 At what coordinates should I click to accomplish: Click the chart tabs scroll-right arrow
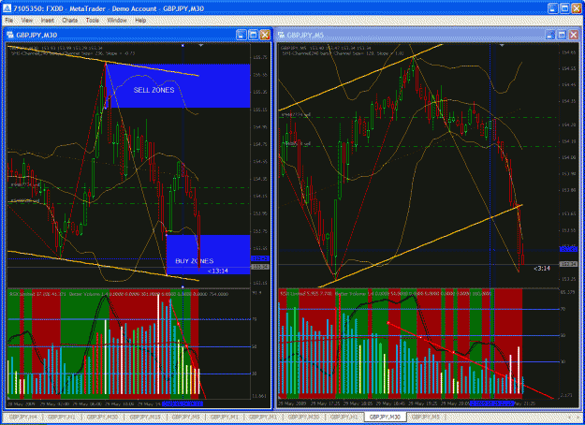578,417
